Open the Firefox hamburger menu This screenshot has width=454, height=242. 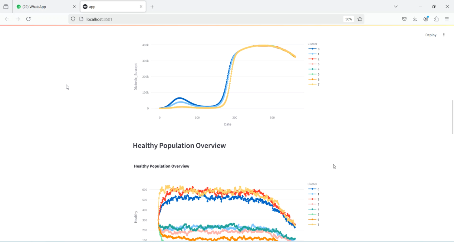[x=447, y=19]
